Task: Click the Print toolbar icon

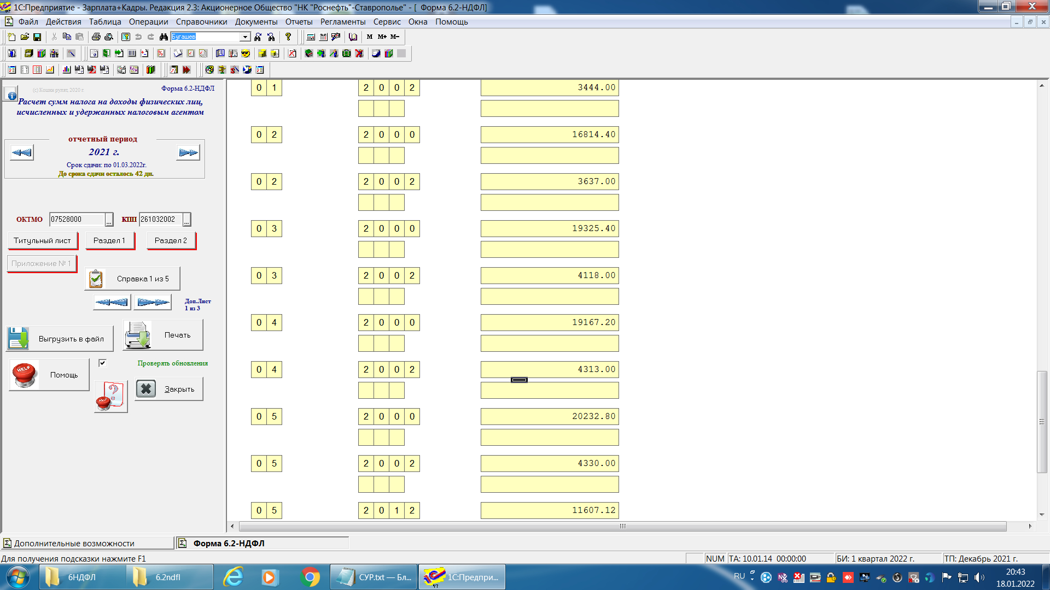Action: pos(96,37)
